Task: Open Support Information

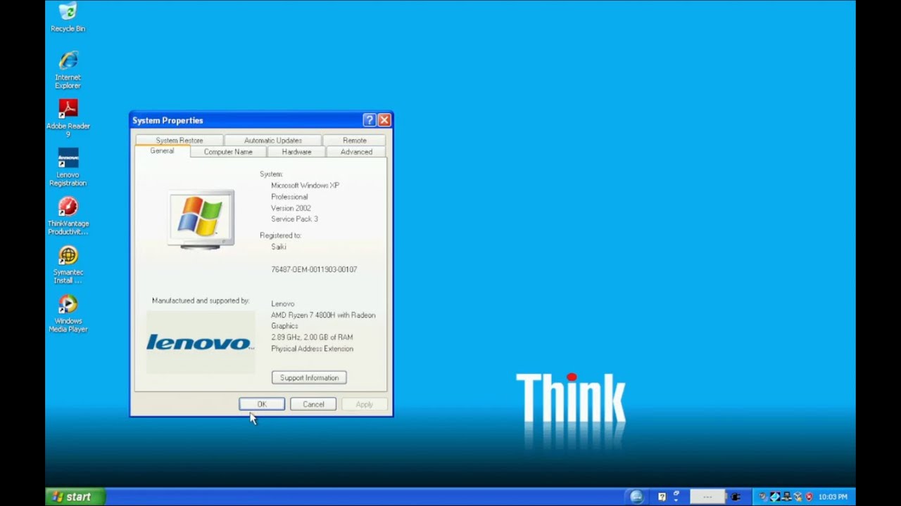Action: (309, 377)
